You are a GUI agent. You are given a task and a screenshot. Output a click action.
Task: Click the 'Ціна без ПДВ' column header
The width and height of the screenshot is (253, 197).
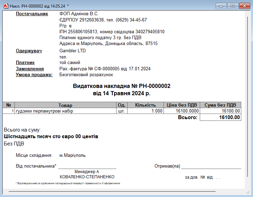181,105
